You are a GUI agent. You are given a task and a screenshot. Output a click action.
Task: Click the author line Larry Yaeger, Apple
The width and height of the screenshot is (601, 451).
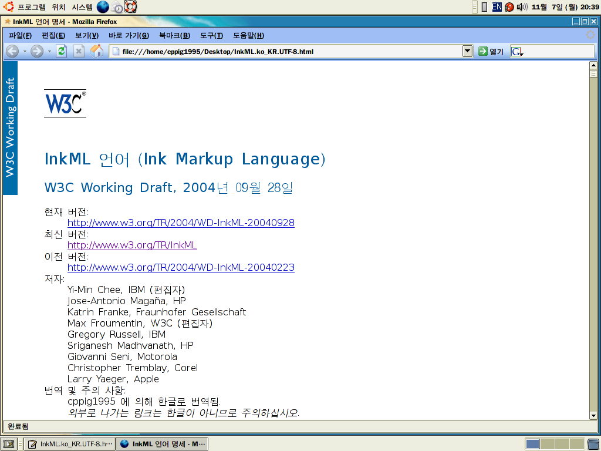click(113, 379)
